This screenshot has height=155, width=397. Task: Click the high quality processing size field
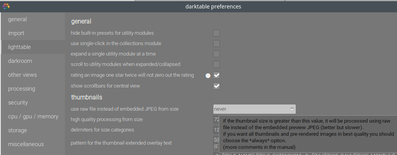[x=216, y=120]
